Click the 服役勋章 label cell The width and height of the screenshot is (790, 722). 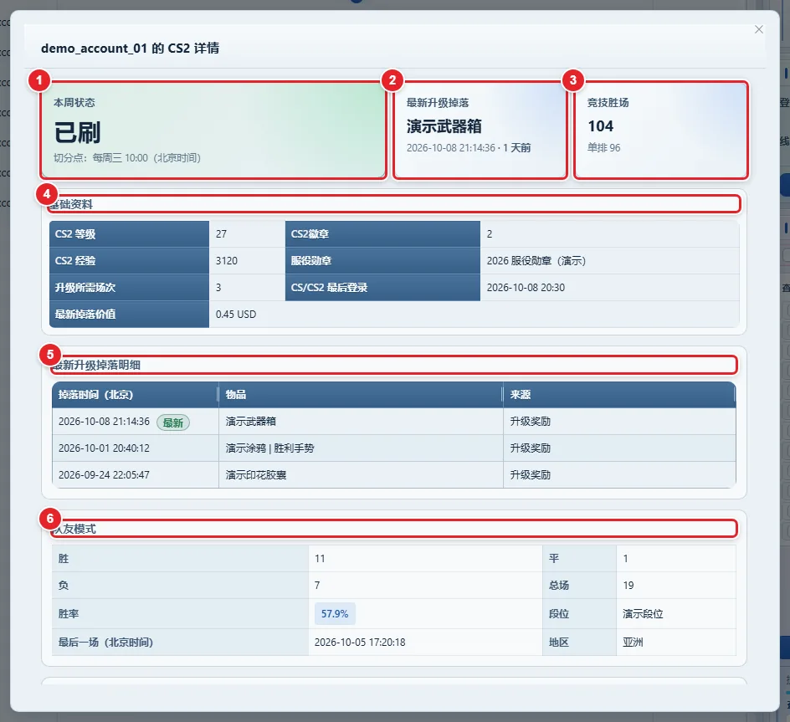(x=382, y=261)
